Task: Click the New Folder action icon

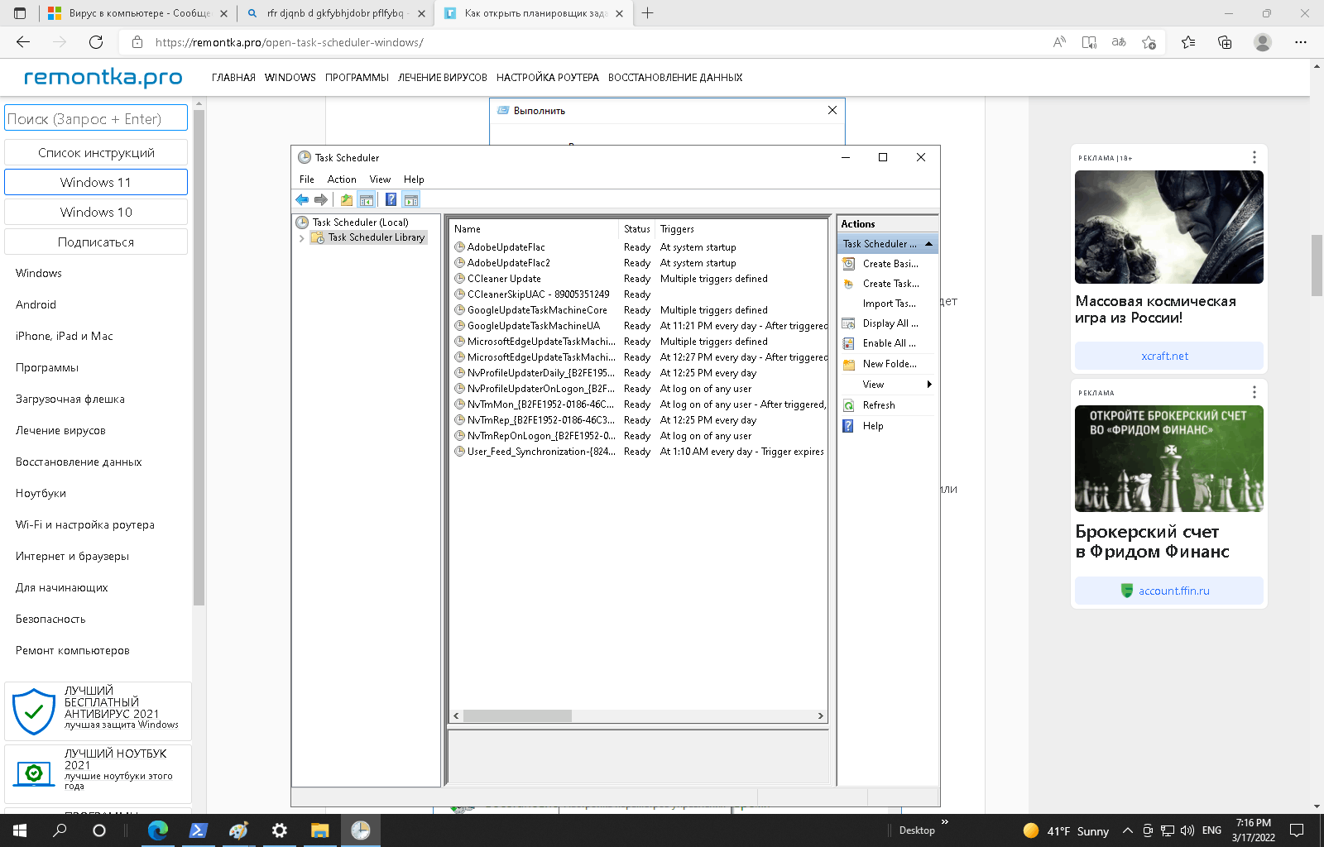Action: click(848, 364)
